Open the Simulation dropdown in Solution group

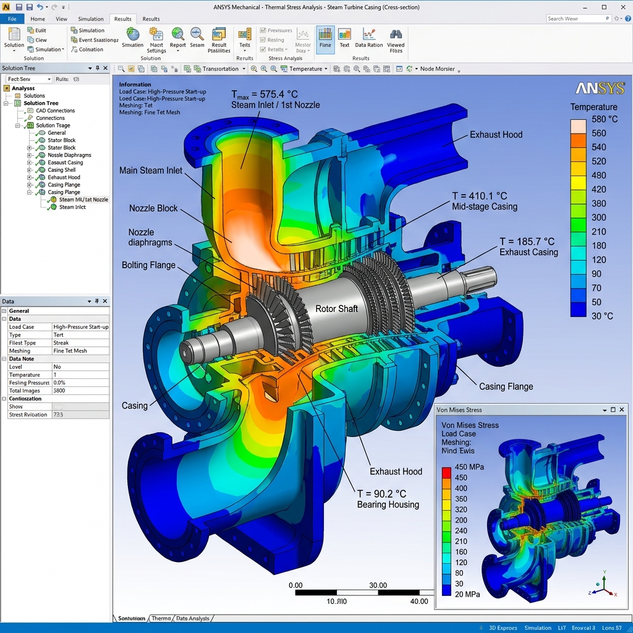pos(46,49)
